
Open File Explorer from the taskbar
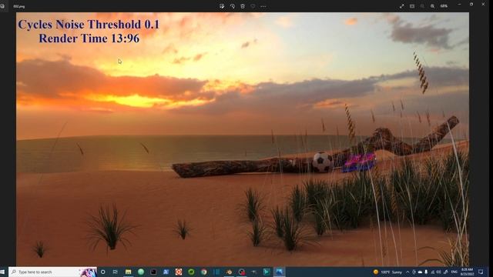pyautogui.click(x=129, y=272)
